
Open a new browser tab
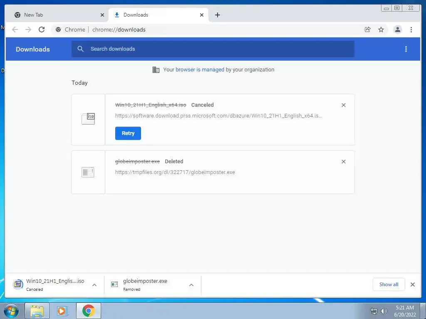pyautogui.click(x=217, y=15)
